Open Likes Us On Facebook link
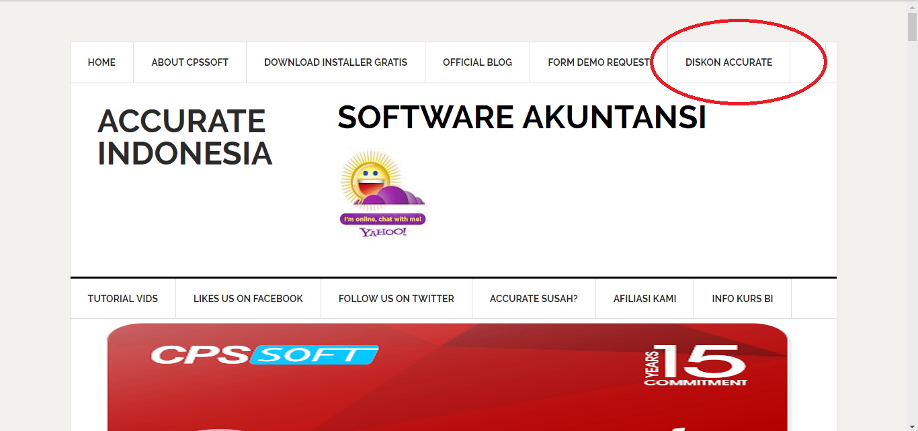This screenshot has width=918, height=431. 248,299
